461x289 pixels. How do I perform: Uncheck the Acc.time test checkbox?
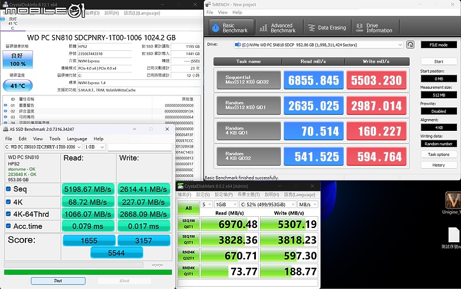(x=8, y=226)
